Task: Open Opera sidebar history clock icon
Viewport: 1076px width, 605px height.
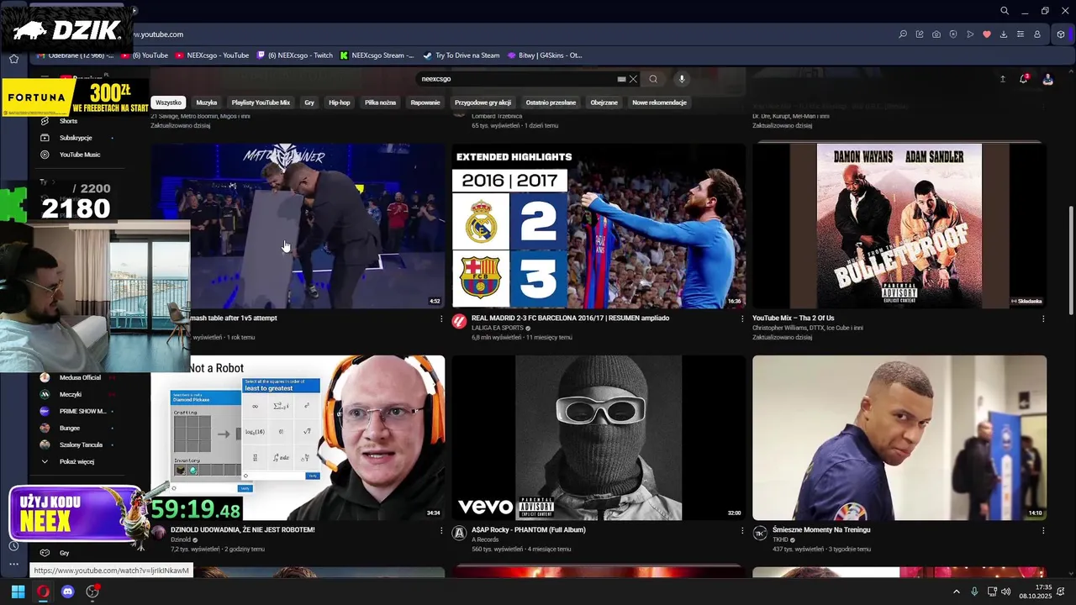Action: click(x=13, y=546)
